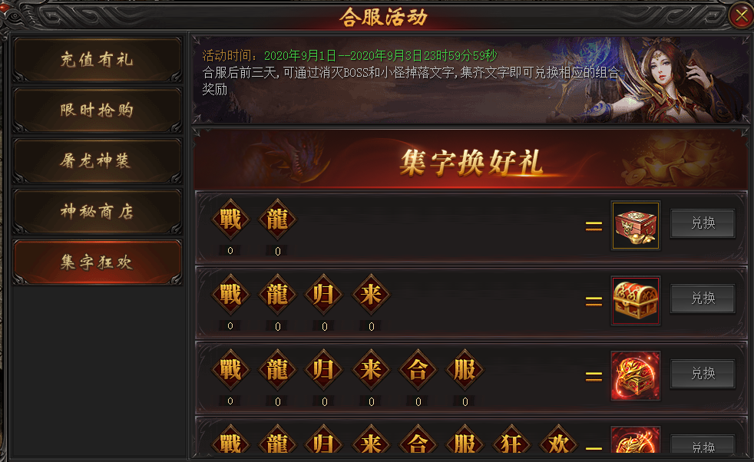Open the 充值有礼 tab
The width and height of the screenshot is (754, 462).
98,60
